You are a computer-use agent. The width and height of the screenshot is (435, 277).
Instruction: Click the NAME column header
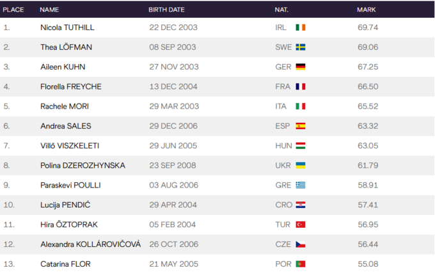49,10
